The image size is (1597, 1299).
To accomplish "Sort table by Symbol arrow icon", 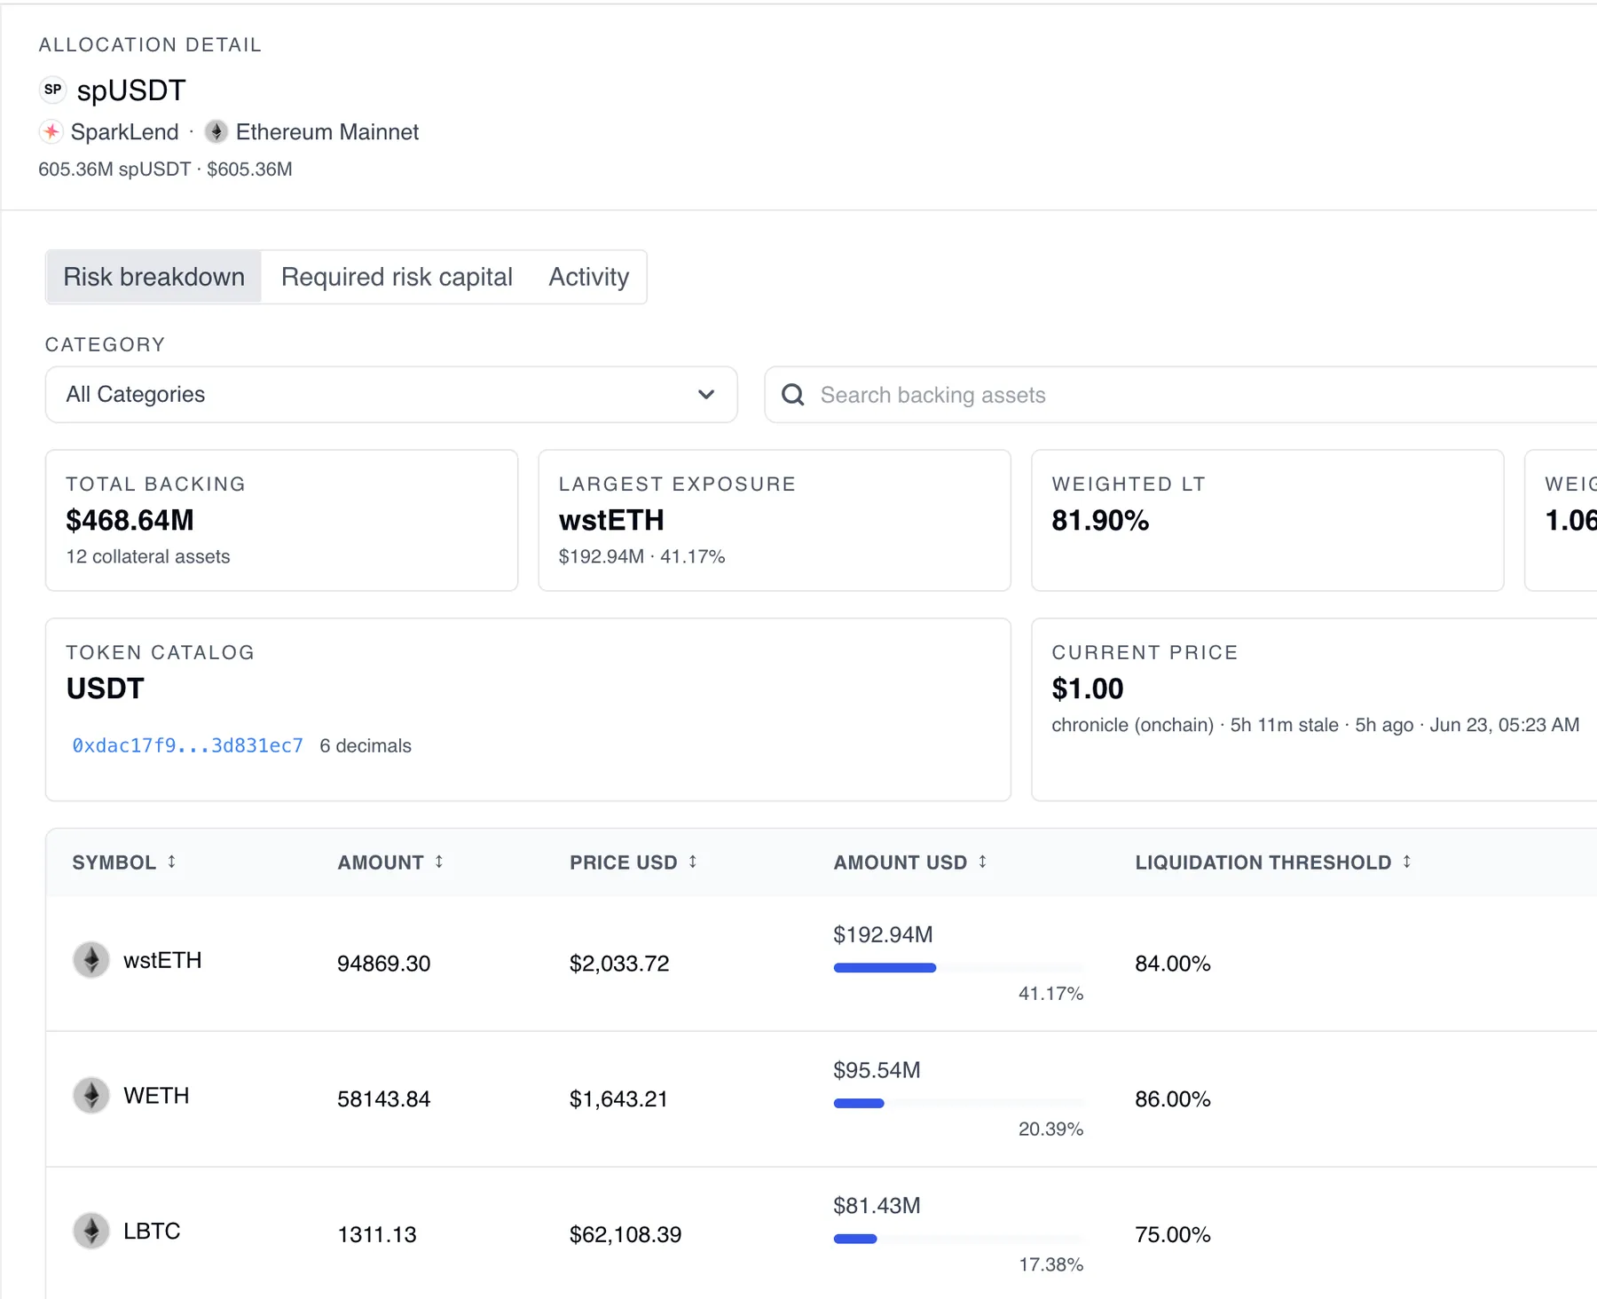I will tap(172, 862).
